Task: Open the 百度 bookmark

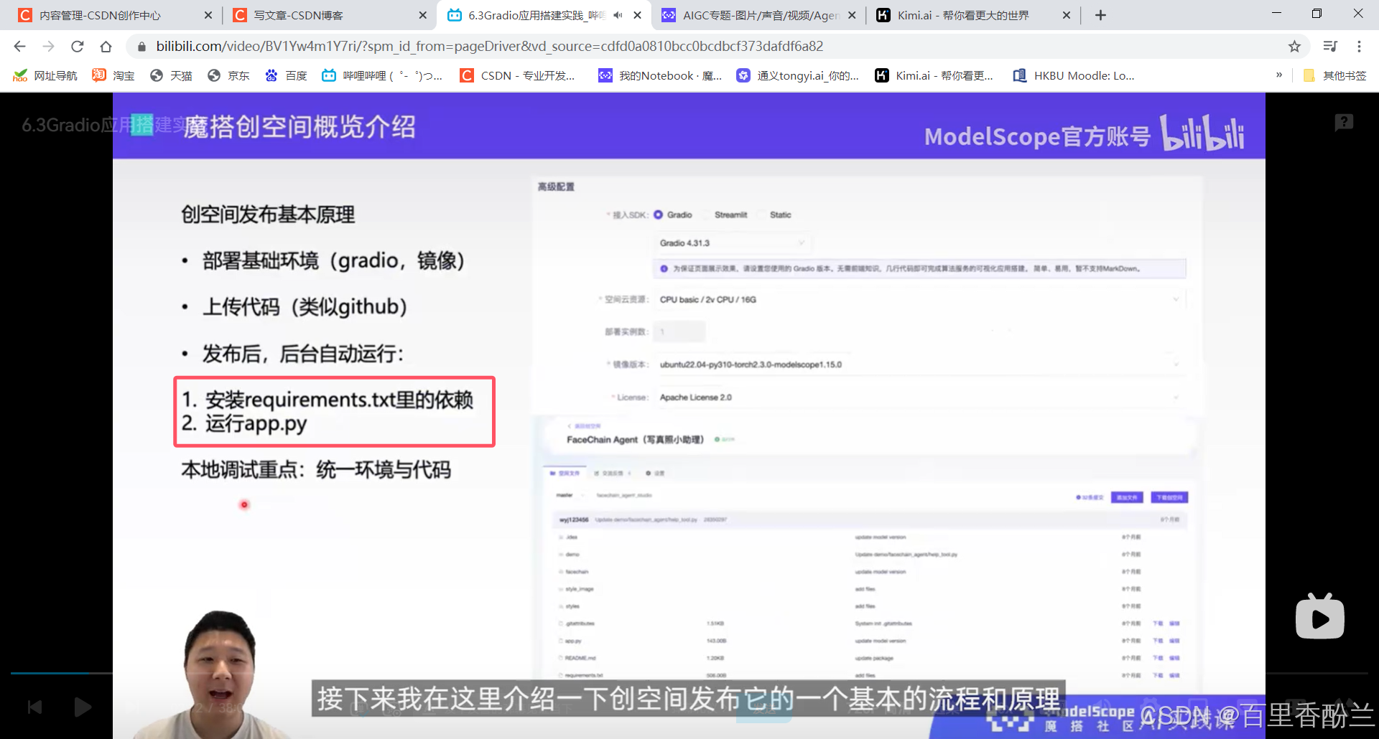Action: tap(286, 75)
